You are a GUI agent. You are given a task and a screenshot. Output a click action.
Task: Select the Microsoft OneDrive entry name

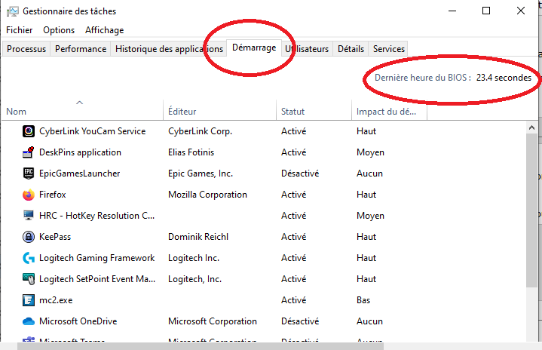pyautogui.click(x=78, y=321)
